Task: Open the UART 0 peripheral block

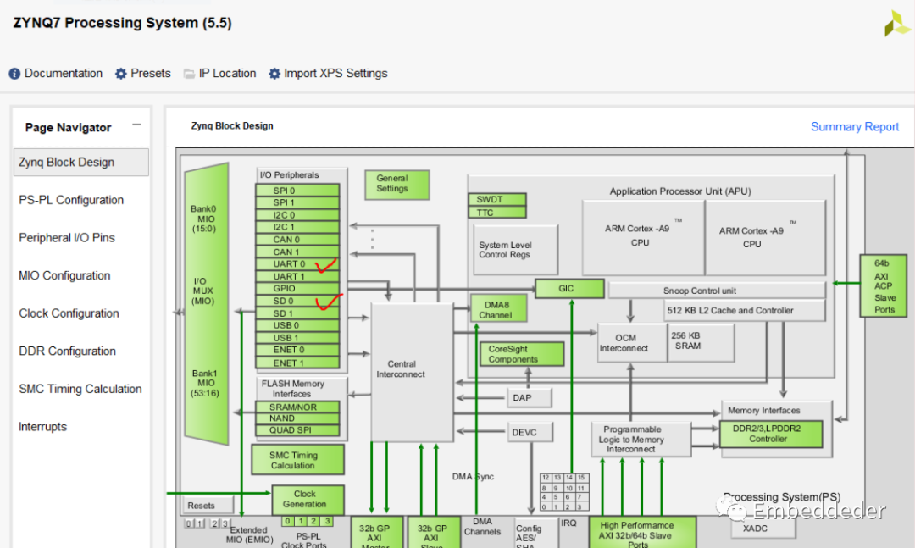Action: tap(297, 263)
